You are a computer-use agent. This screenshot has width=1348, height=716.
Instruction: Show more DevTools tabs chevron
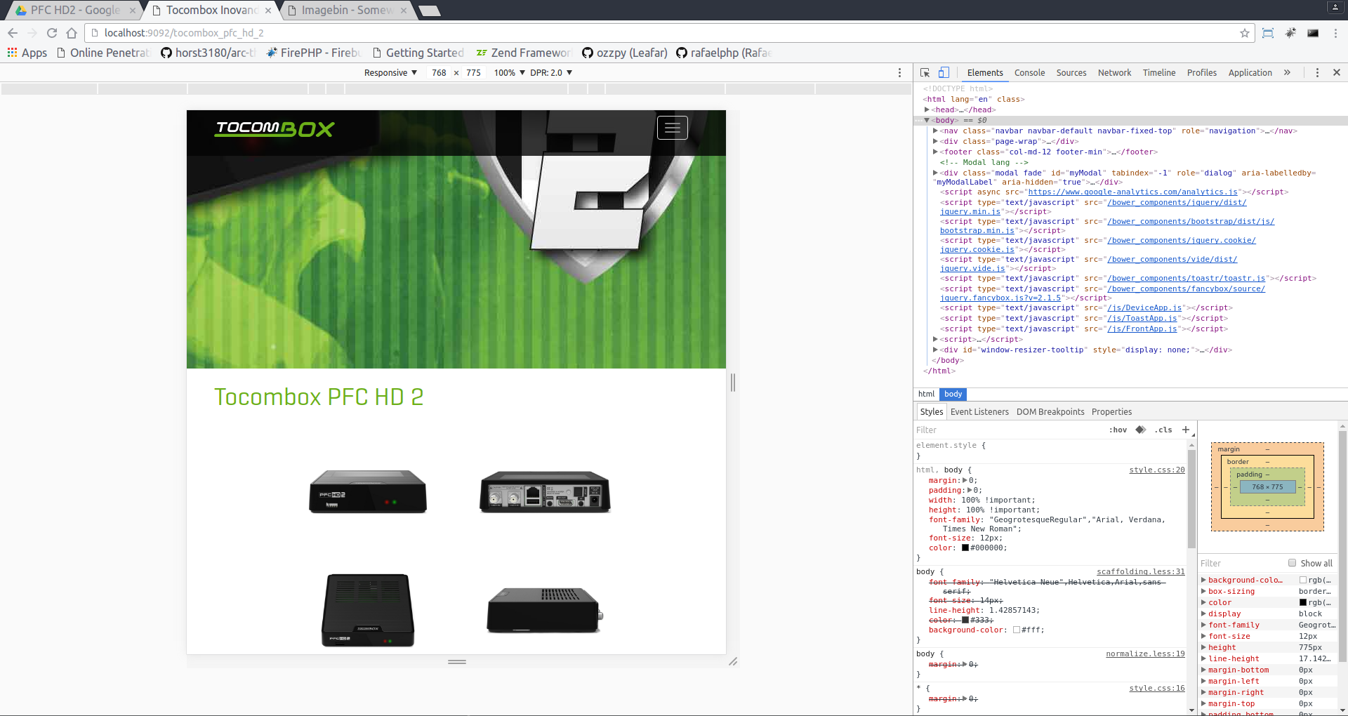(x=1287, y=72)
